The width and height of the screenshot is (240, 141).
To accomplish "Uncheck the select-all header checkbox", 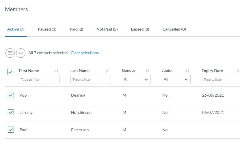I will (10, 72).
